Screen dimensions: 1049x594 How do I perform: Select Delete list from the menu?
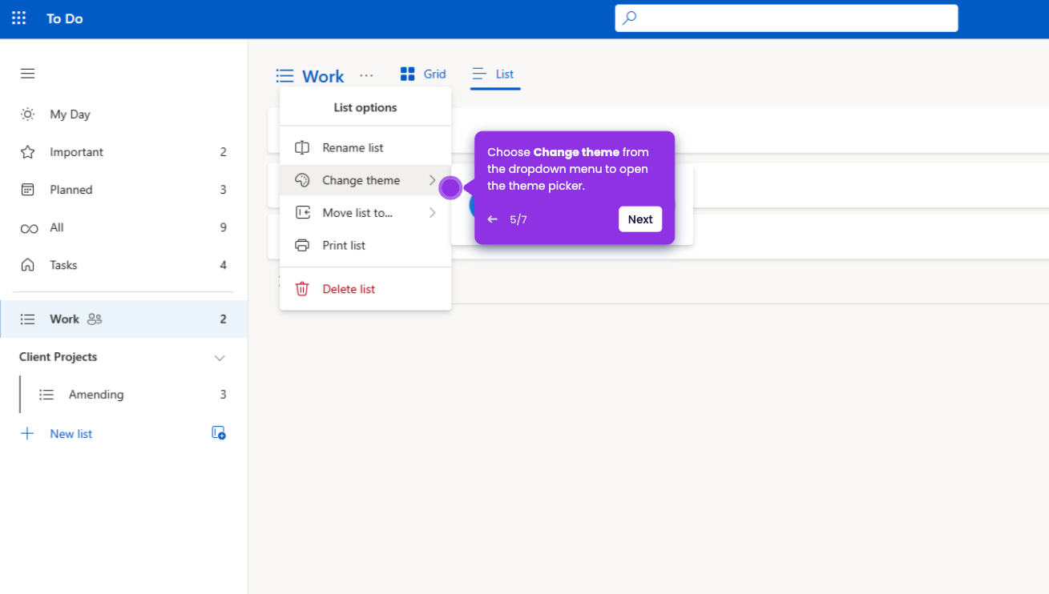pos(365,289)
